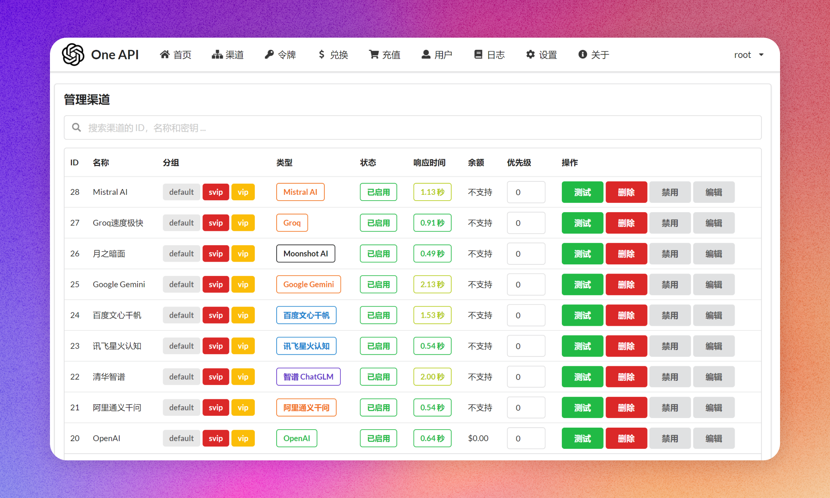Click the Moonshot AI type label
This screenshot has height=498, width=830.
coord(305,254)
